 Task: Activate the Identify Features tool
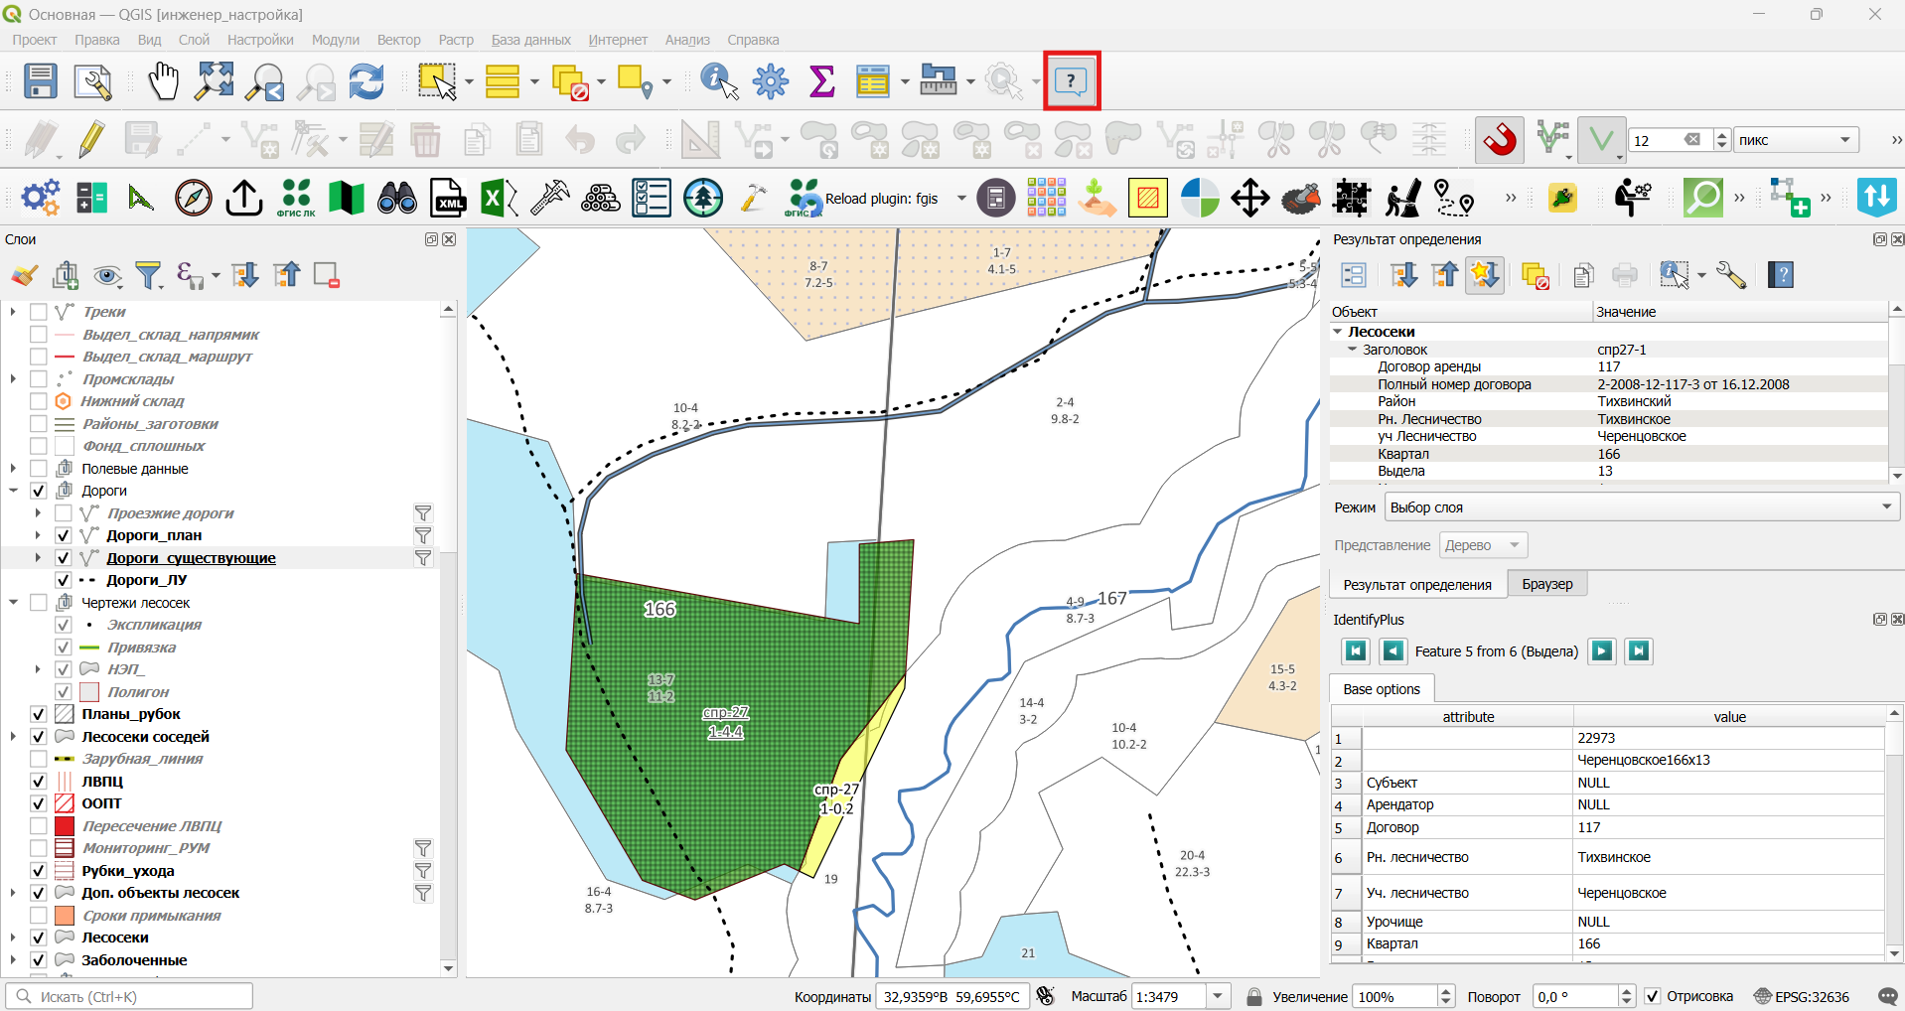tap(719, 81)
